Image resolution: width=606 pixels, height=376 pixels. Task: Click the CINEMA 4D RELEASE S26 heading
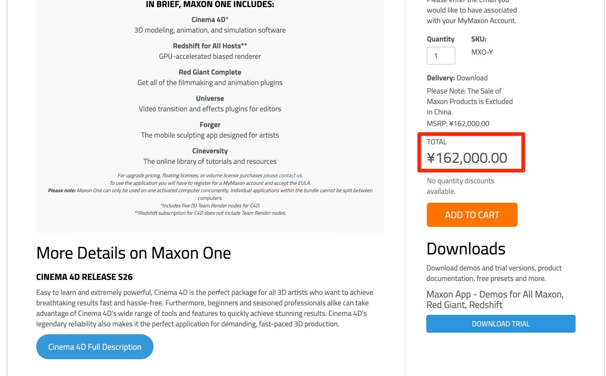(84, 277)
